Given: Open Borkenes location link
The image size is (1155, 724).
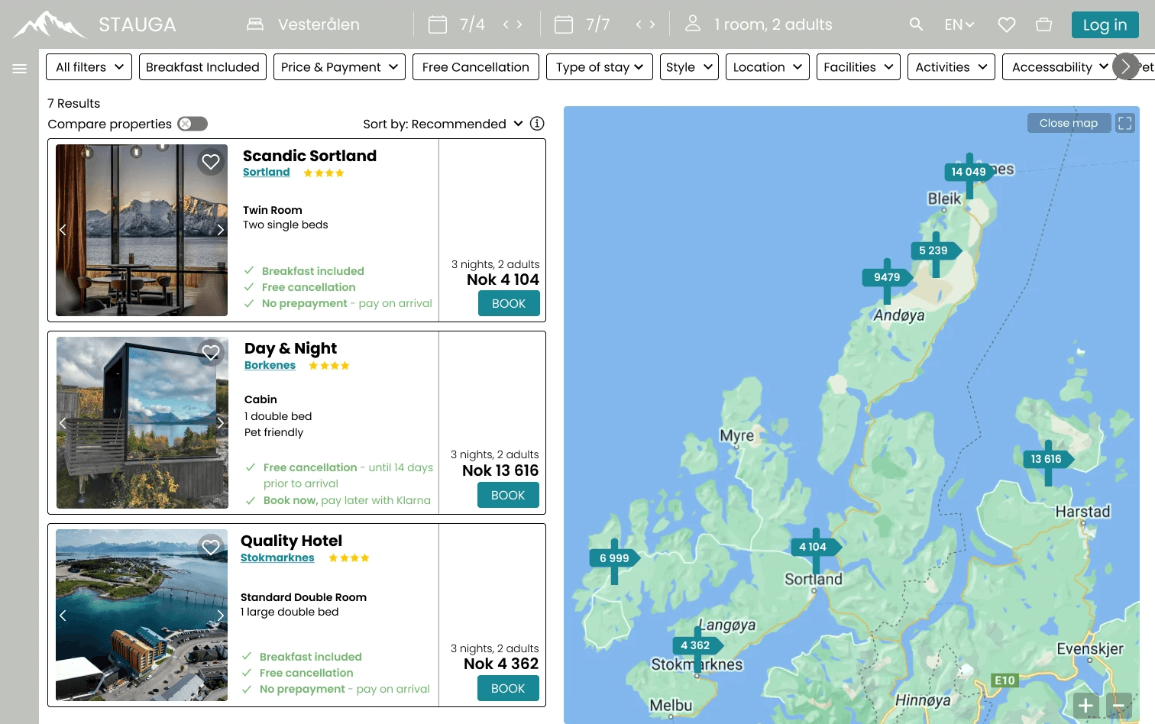Looking at the screenshot, I should click(270, 365).
